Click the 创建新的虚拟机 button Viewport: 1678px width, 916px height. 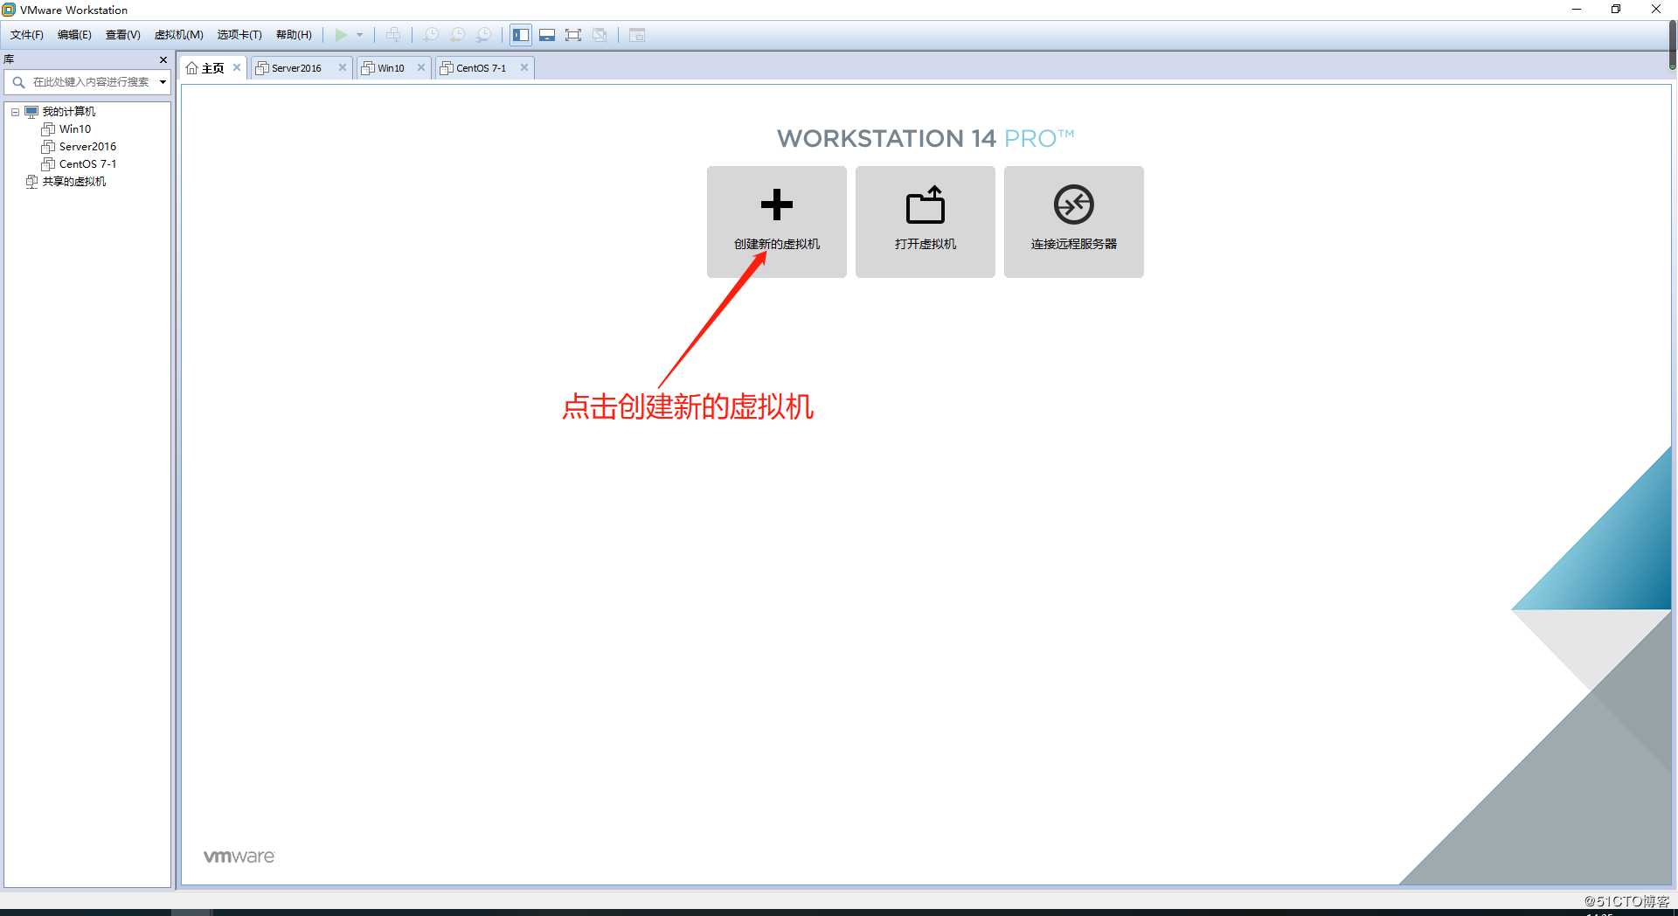(x=777, y=222)
